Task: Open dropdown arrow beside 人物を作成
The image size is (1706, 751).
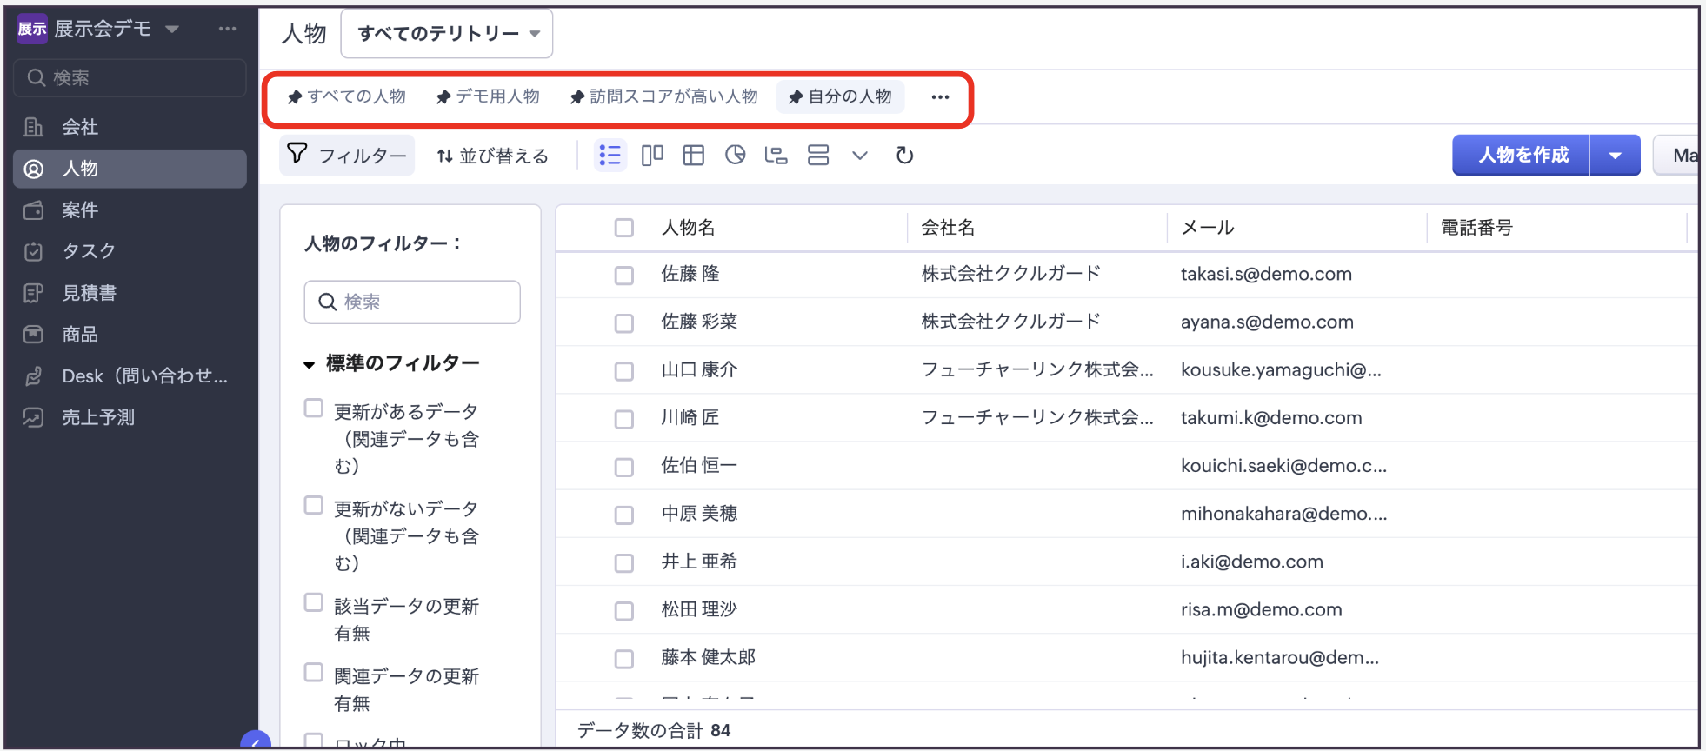Action: (1615, 156)
